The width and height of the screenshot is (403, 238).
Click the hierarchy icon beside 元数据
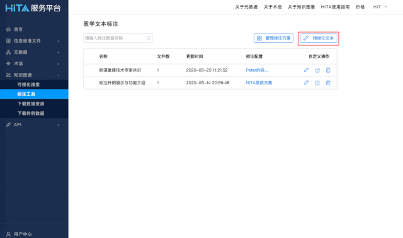pyautogui.click(x=8, y=52)
